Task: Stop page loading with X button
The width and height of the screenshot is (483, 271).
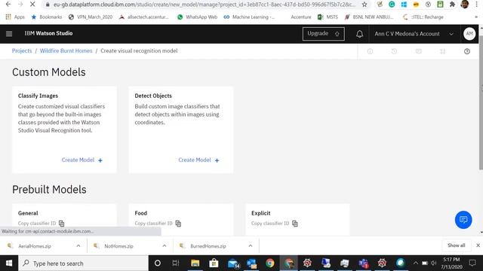Action: click(x=32, y=5)
